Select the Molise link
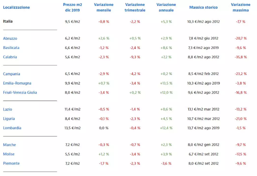257x176 pixels. point(9,154)
